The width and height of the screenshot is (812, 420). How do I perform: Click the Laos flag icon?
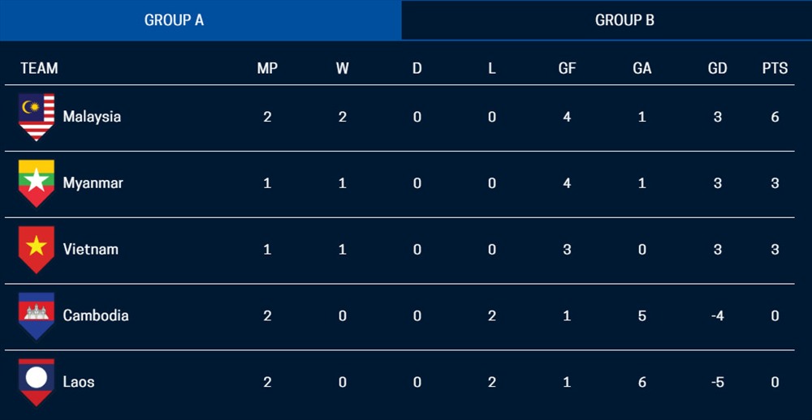pyautogui.click(x=37, y=382)
